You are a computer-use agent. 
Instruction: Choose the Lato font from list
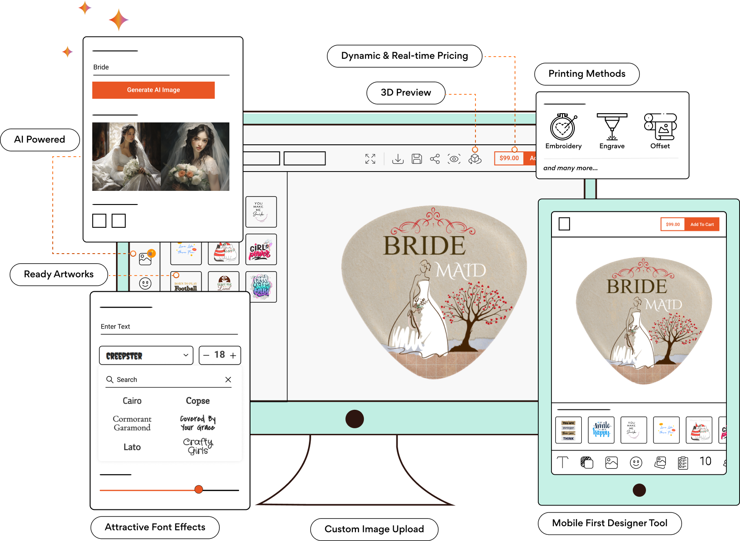(x=132, y=447)
